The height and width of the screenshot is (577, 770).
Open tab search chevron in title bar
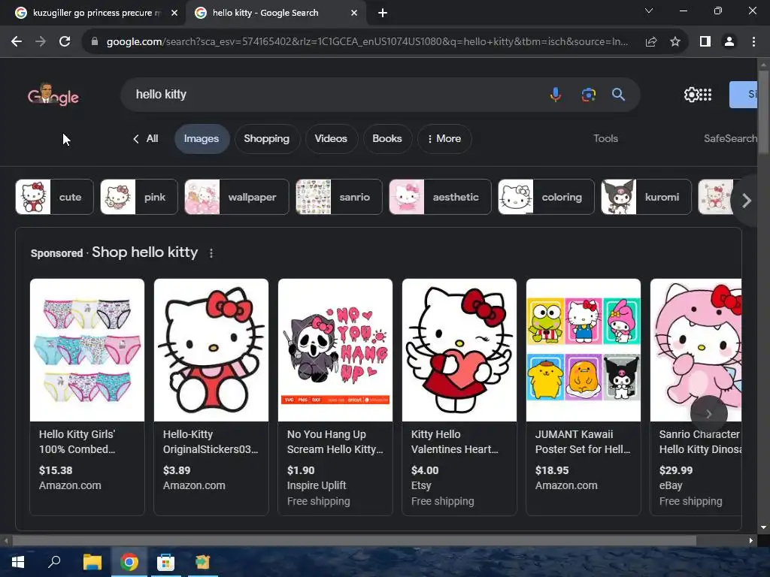click(649, 11)
